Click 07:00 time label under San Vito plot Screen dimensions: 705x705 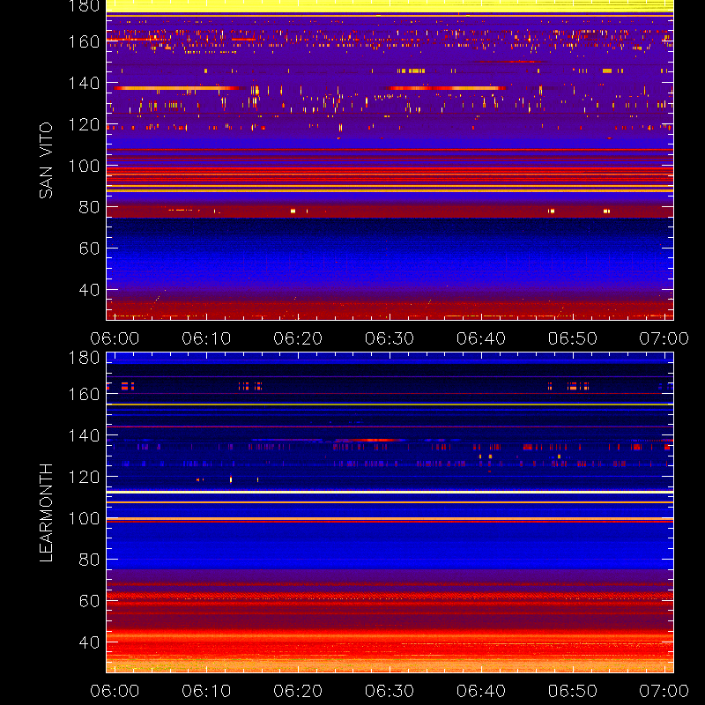click(664, 338)
